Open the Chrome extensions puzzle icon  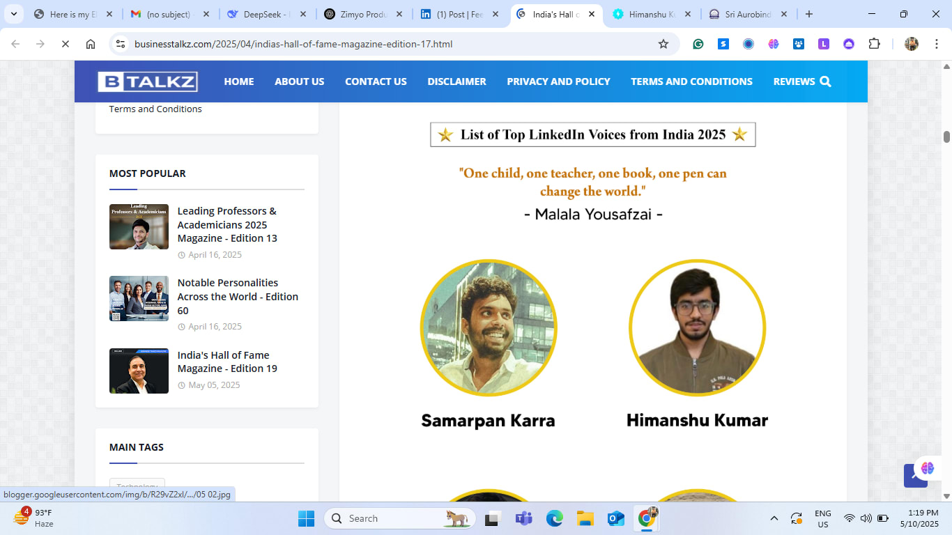[874, 44]
